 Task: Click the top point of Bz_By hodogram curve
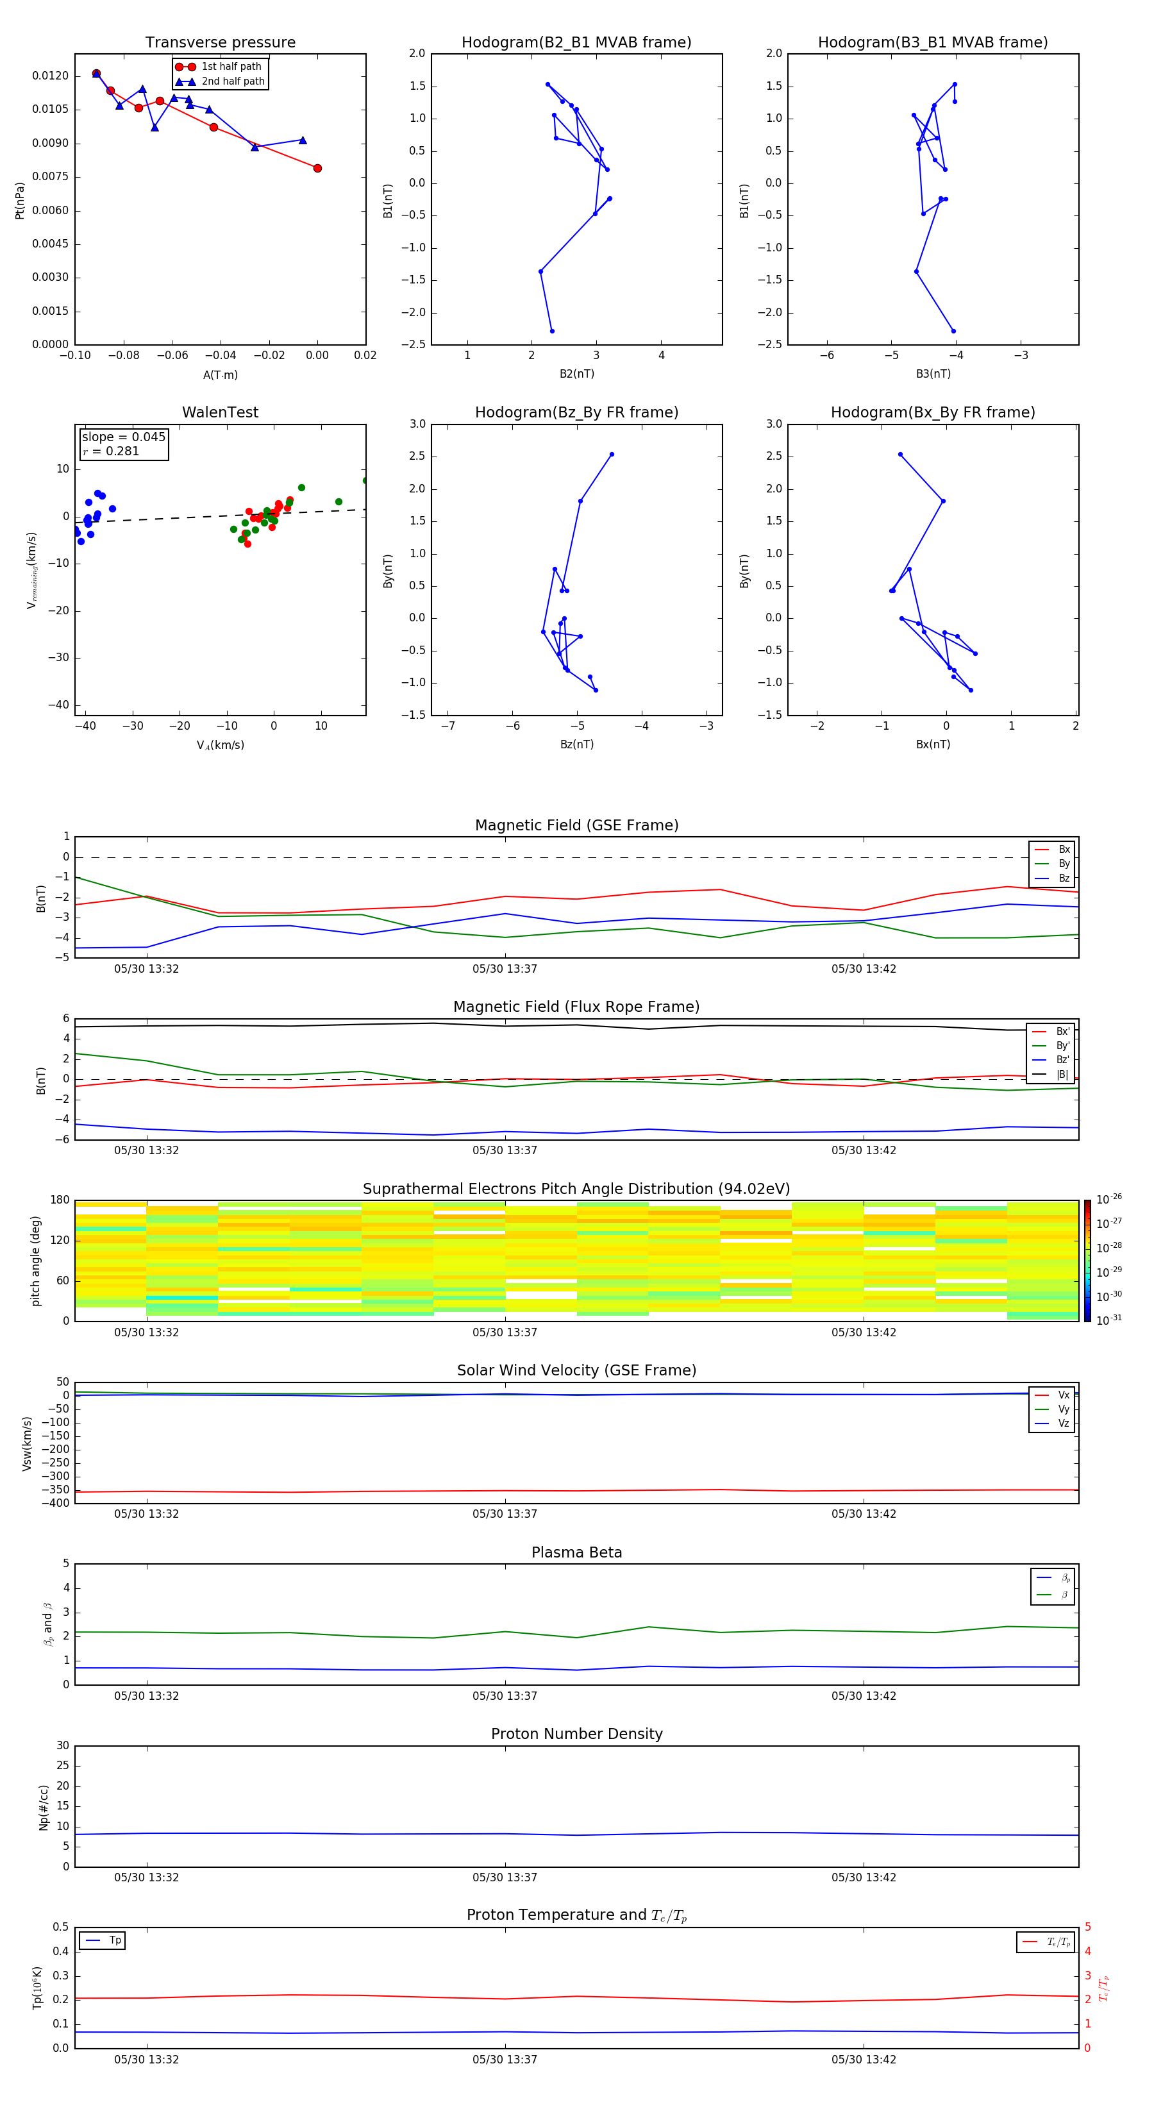[611, 454]
